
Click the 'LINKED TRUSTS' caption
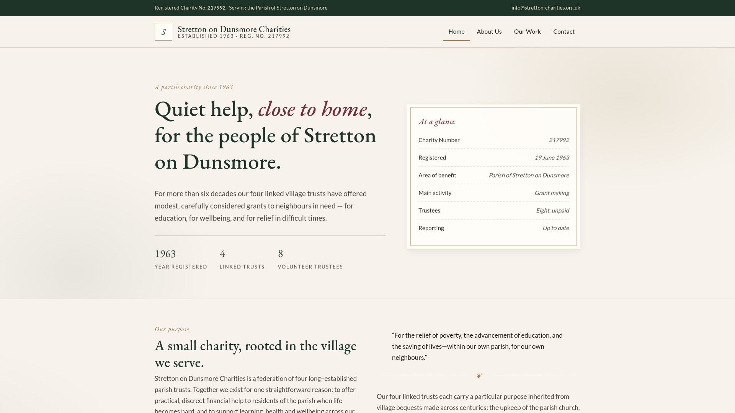(242, 267)
